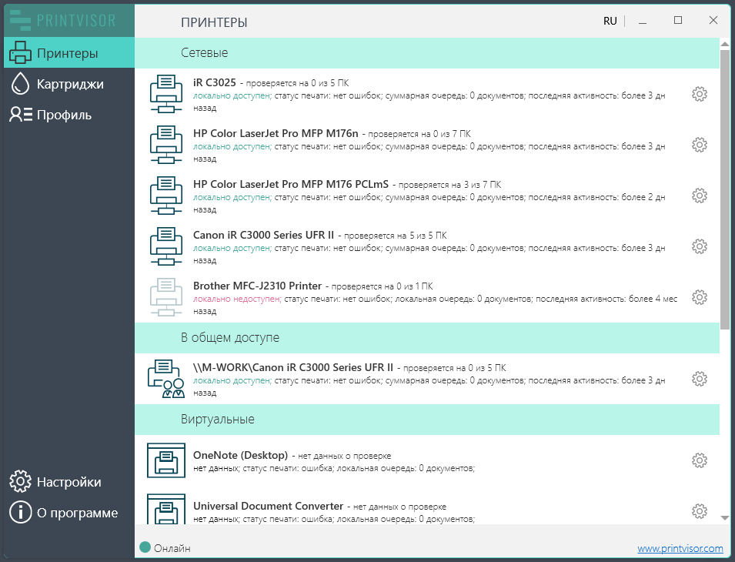This screenshot has height=562, width=735.
Task: Click the Онлайн status label
Action: 172,548
